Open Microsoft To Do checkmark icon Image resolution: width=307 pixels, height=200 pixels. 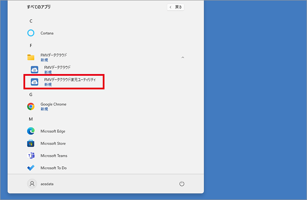(31, 168)
